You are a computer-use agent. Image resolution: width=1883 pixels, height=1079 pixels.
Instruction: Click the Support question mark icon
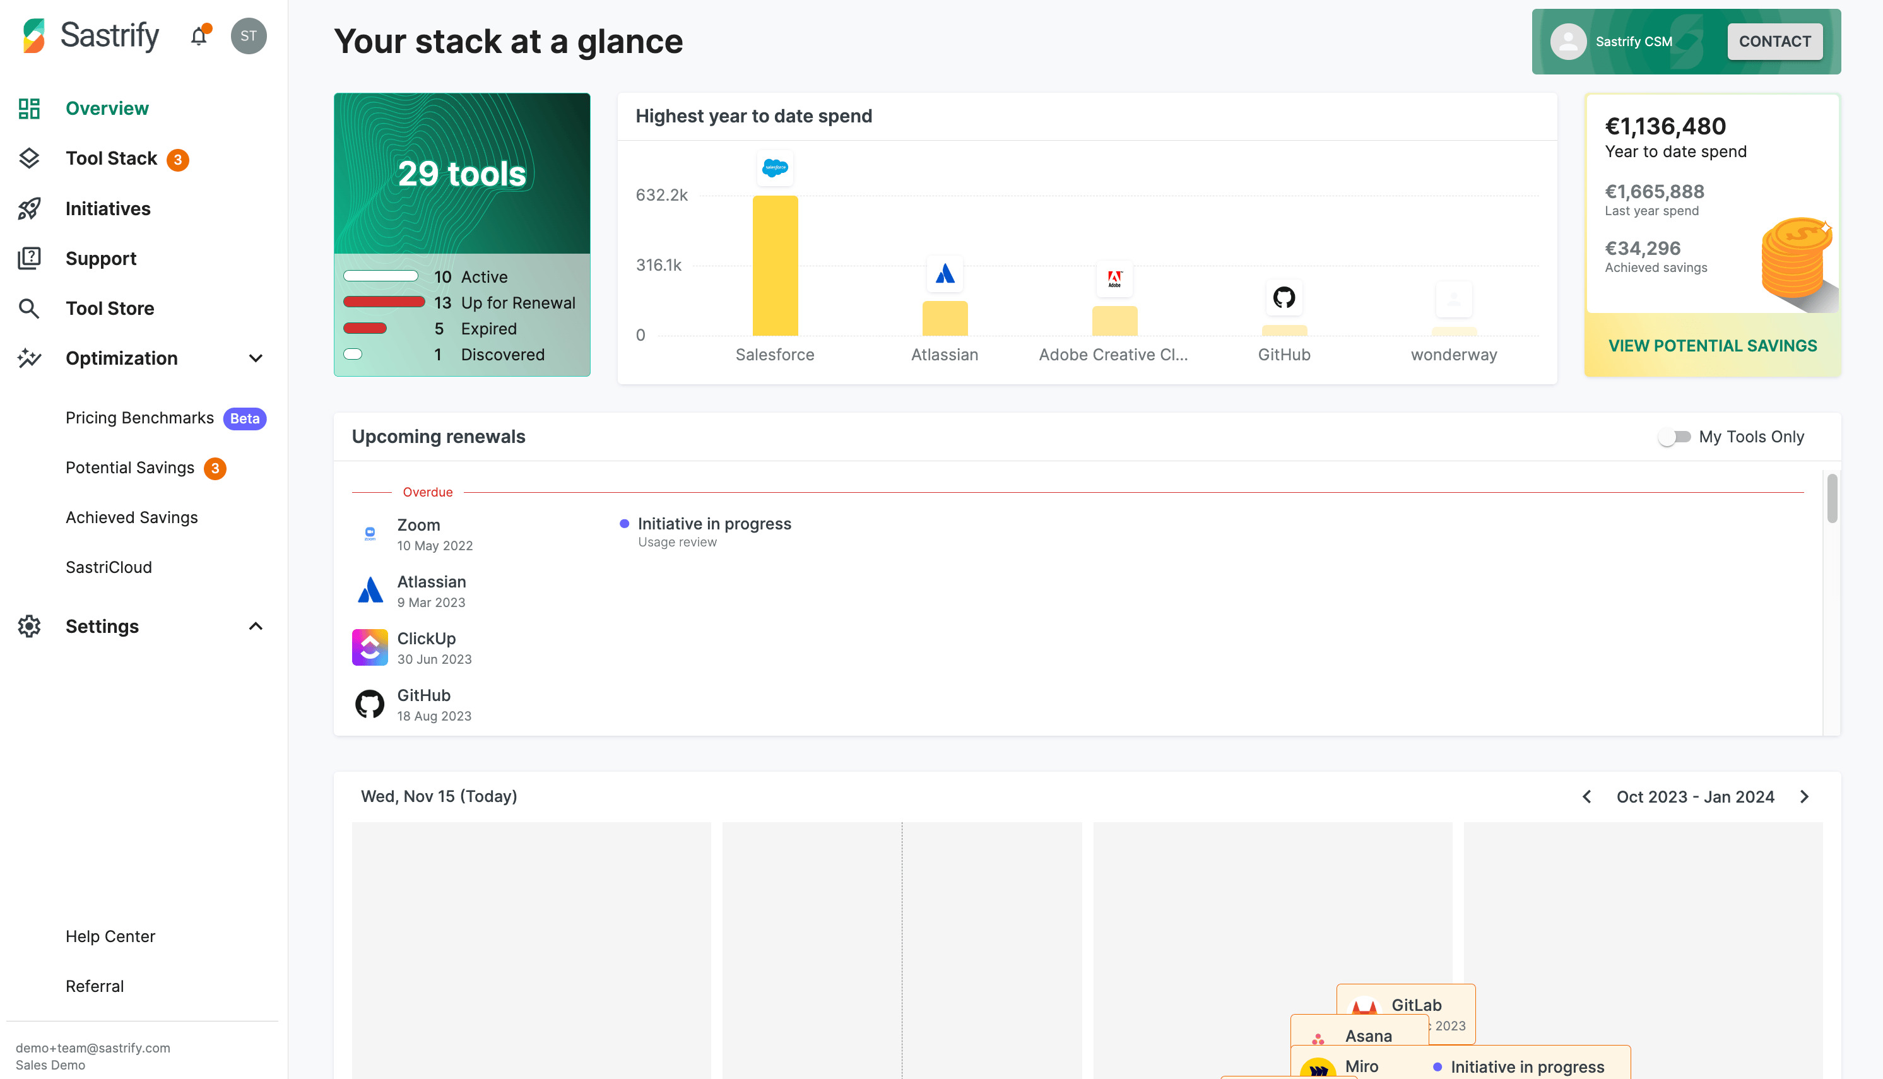click(30, 258)
